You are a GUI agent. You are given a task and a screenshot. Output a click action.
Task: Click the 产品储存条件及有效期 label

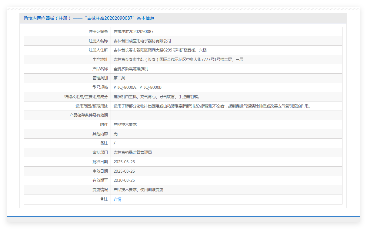(88, 115)
